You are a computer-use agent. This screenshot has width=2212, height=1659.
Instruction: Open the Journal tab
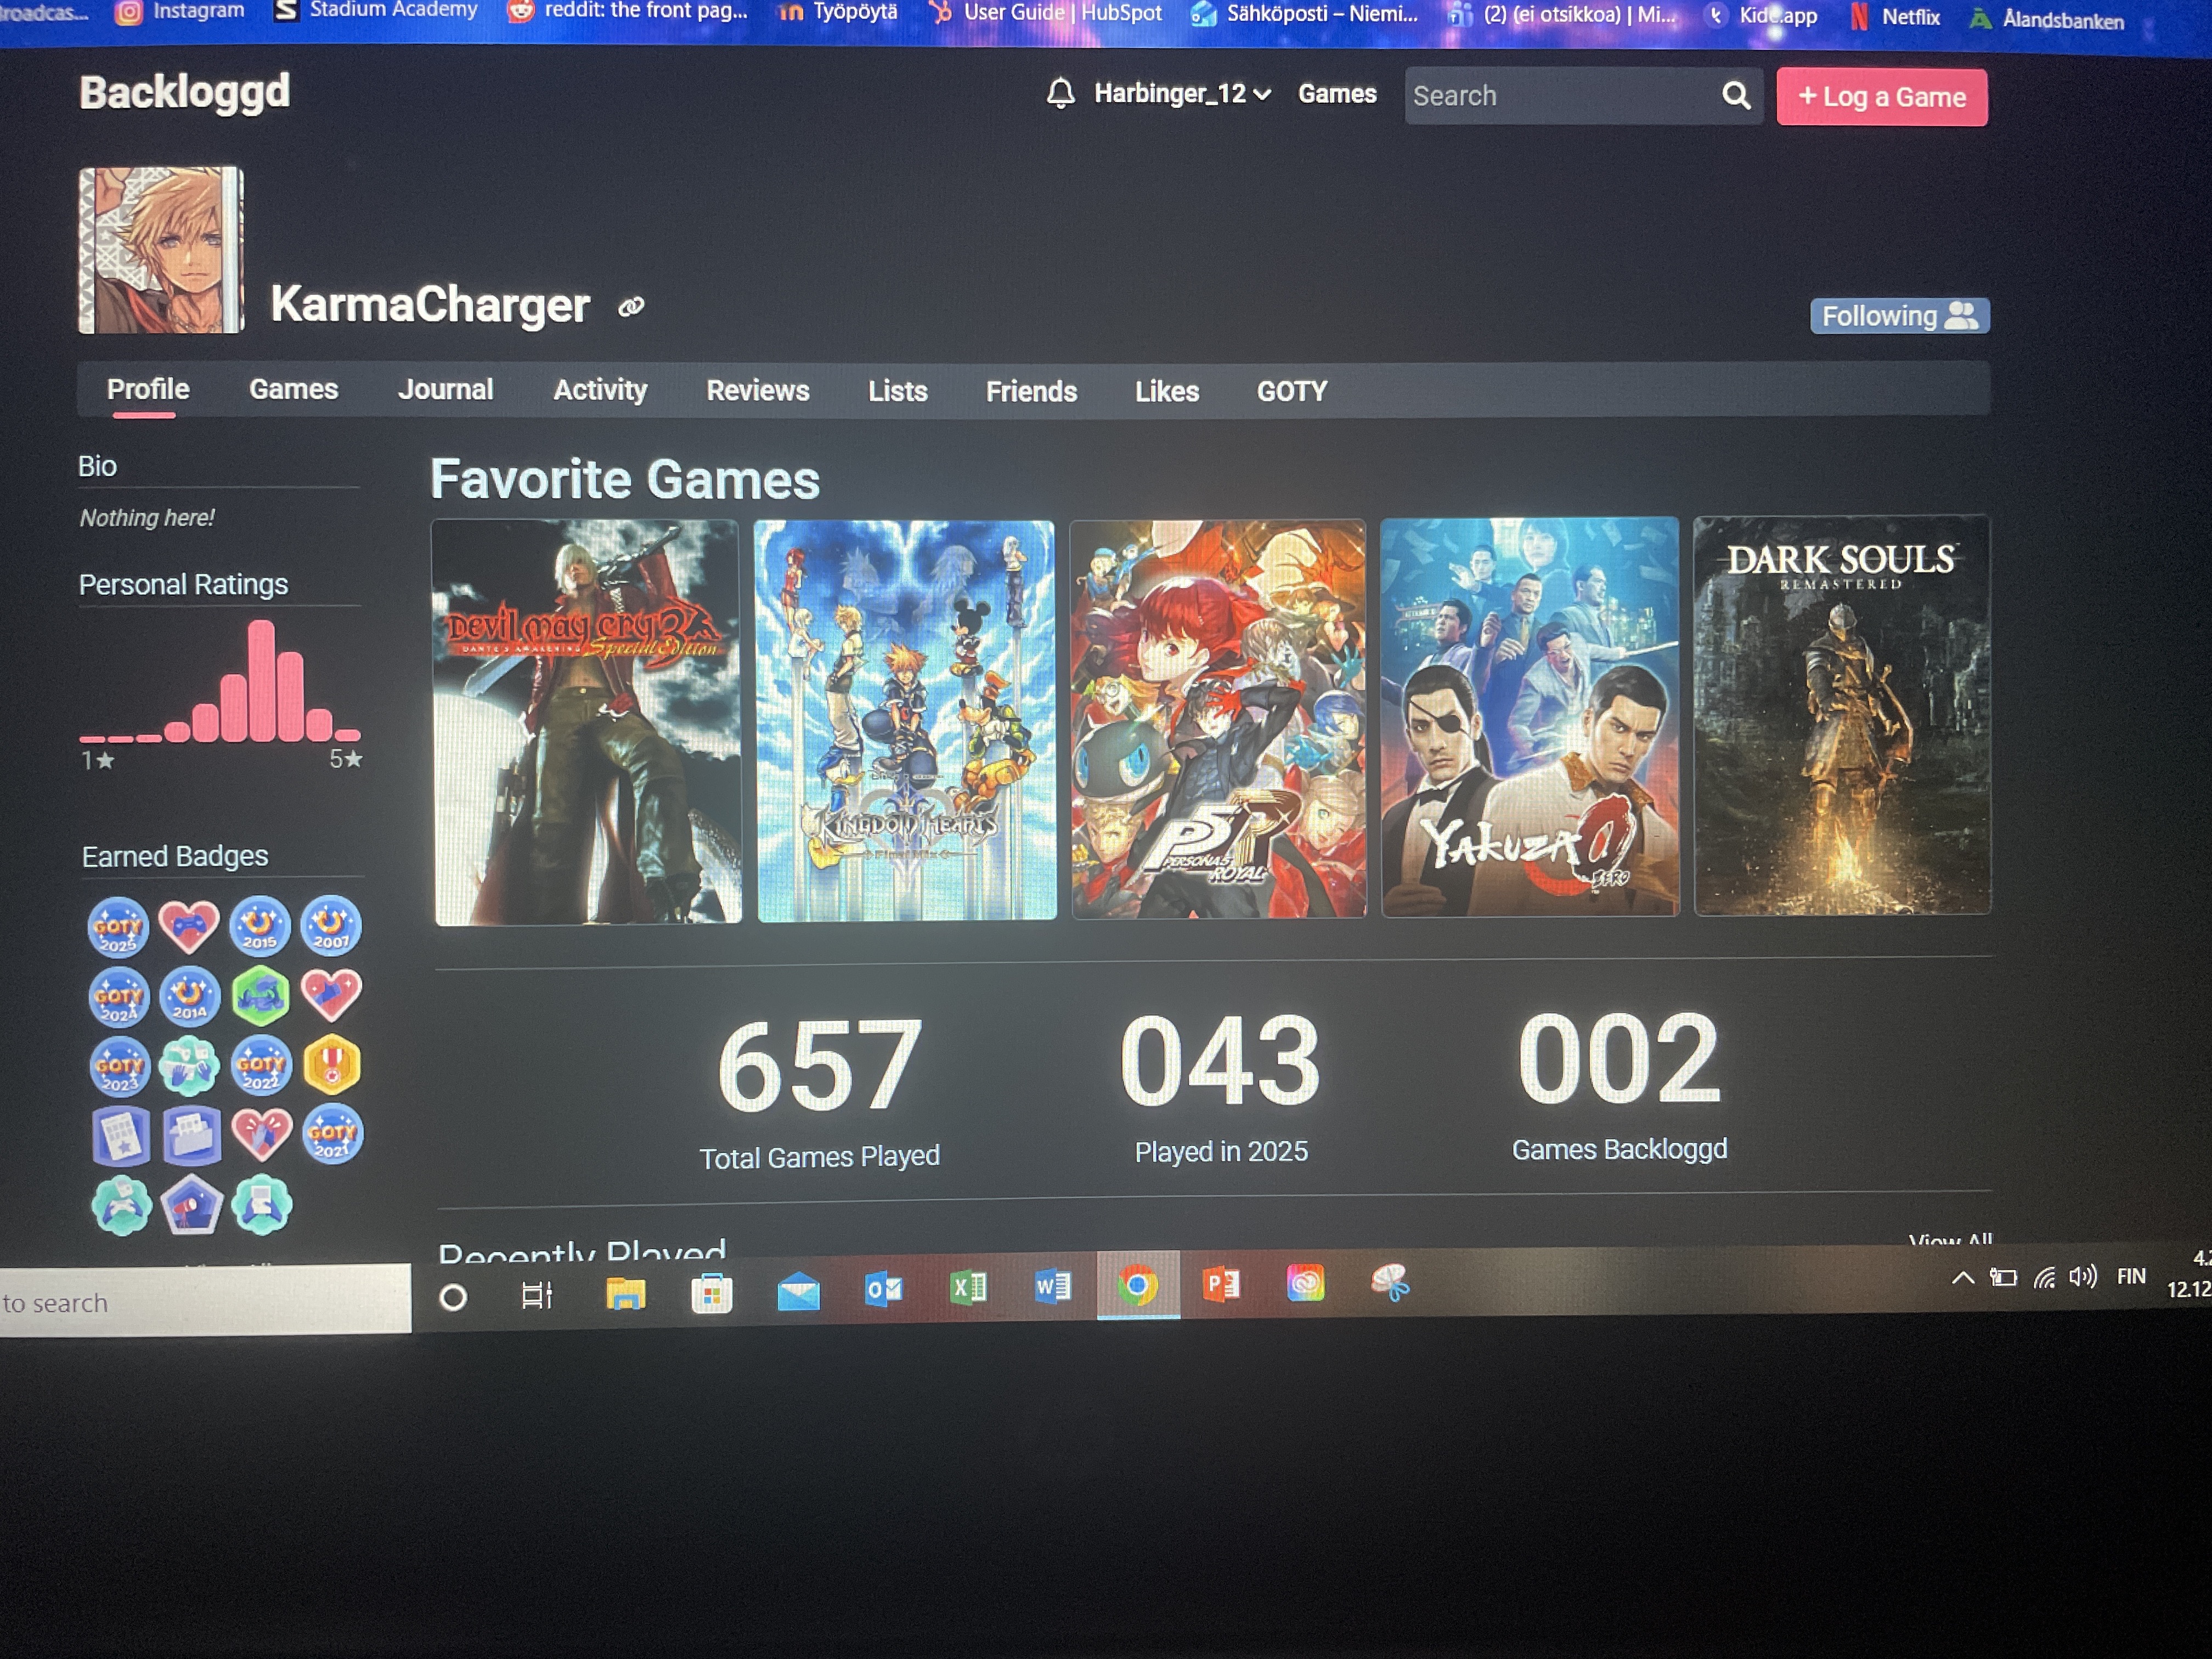pyautogui.click(x=445, y=390)
